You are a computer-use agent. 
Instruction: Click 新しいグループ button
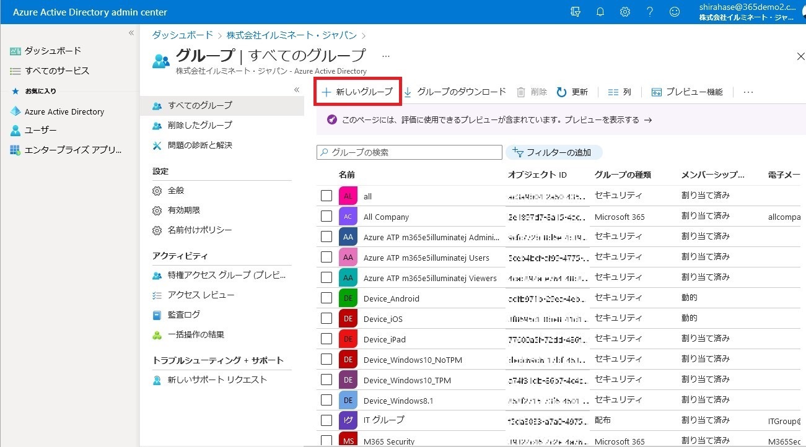coord(357,92)
